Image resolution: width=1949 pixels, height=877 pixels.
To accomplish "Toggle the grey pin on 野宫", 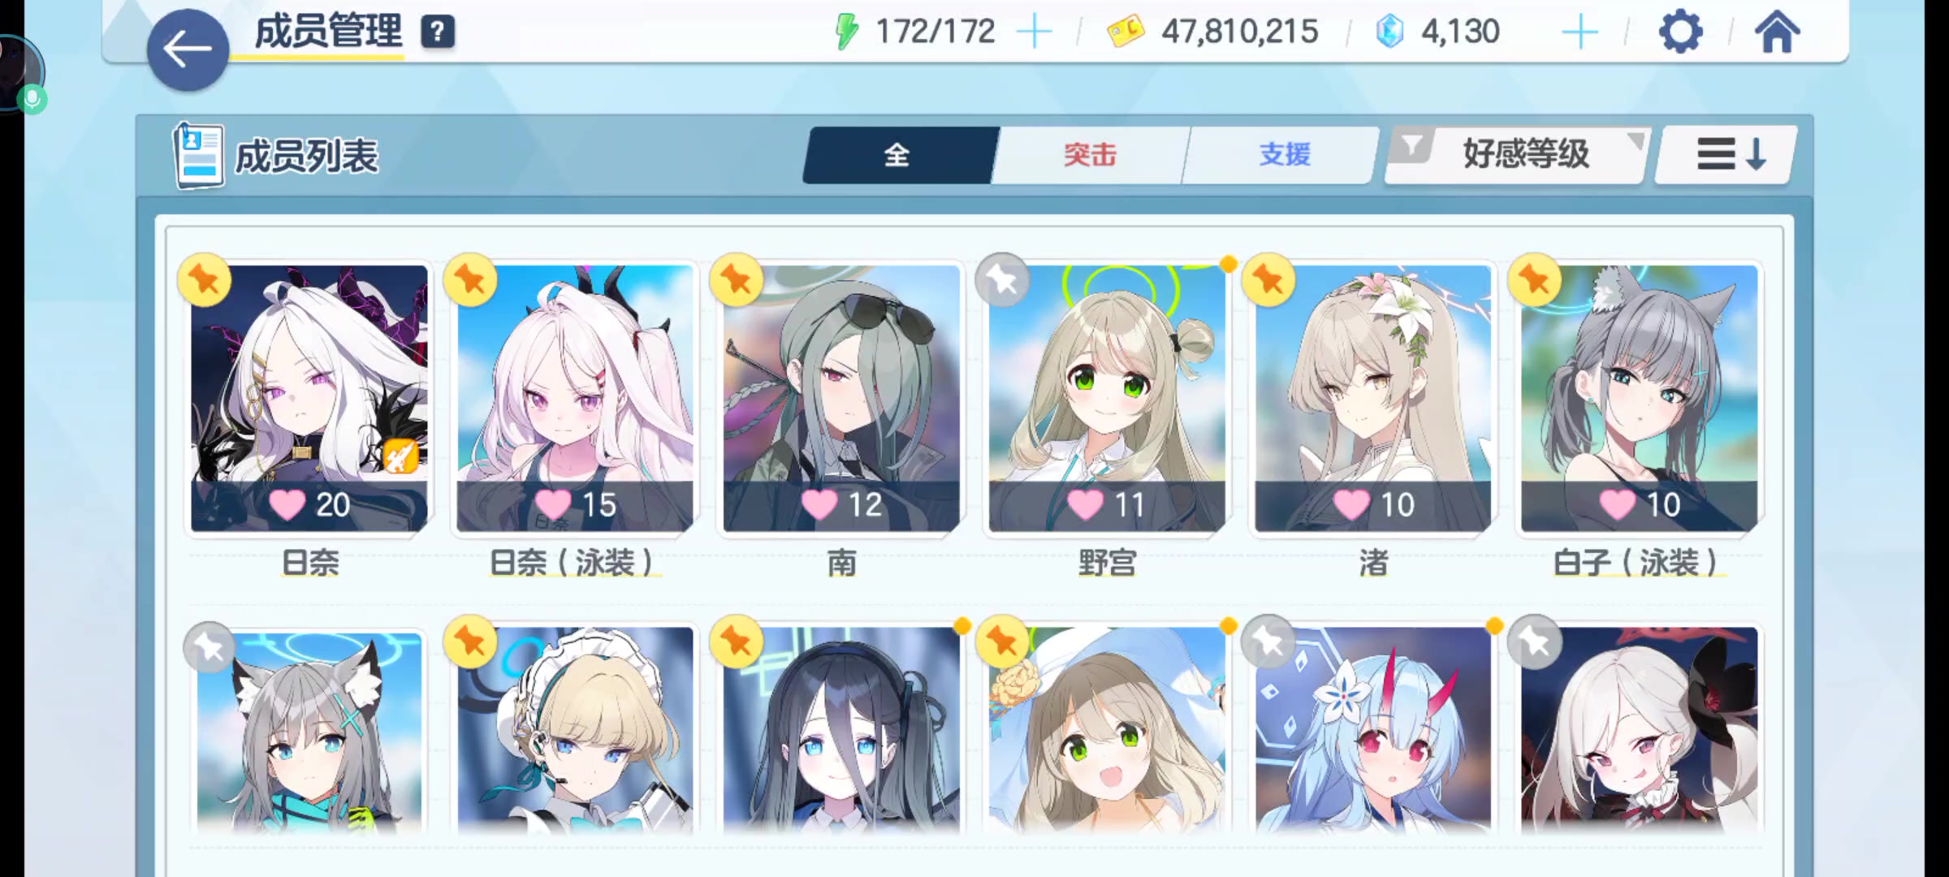I will tap(1003, 280).
